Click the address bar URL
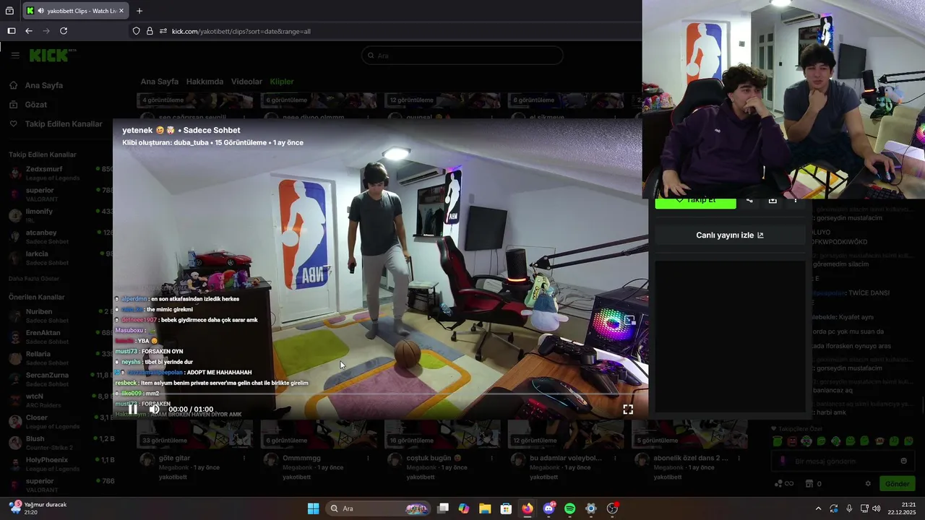This screenshot has width=925, height=520. click(x=241, y=31)
